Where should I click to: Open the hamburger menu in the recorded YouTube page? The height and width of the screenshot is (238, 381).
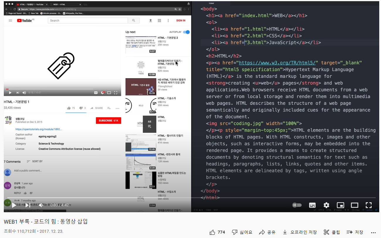click(x=10, y=21)
